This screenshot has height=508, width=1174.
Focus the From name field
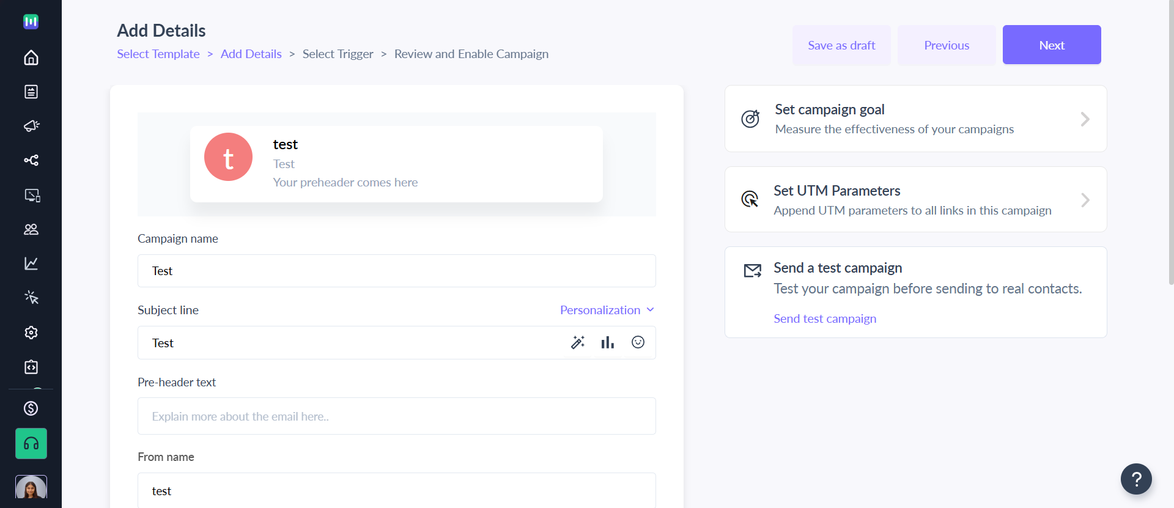(x=397, y=490)
